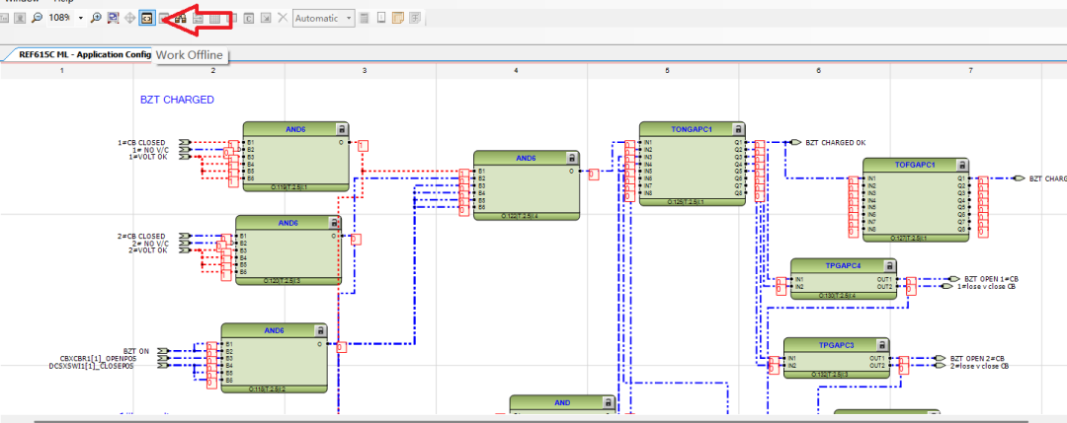Click the diagonal arrow toolbar icon
The image size is (1067, 423).
click(266, 19)
